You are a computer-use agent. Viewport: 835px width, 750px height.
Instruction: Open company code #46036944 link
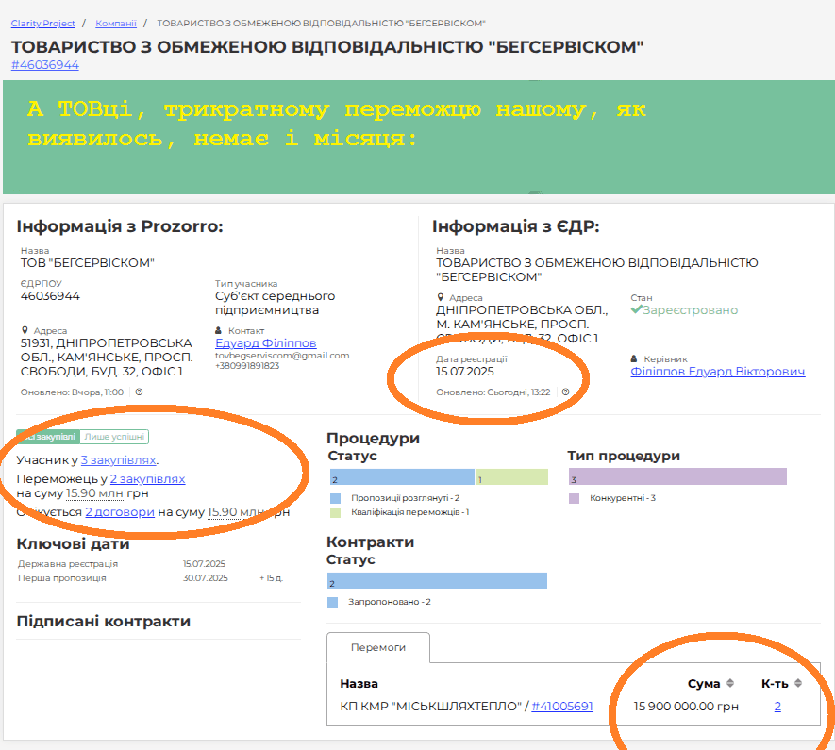point(45,65)
